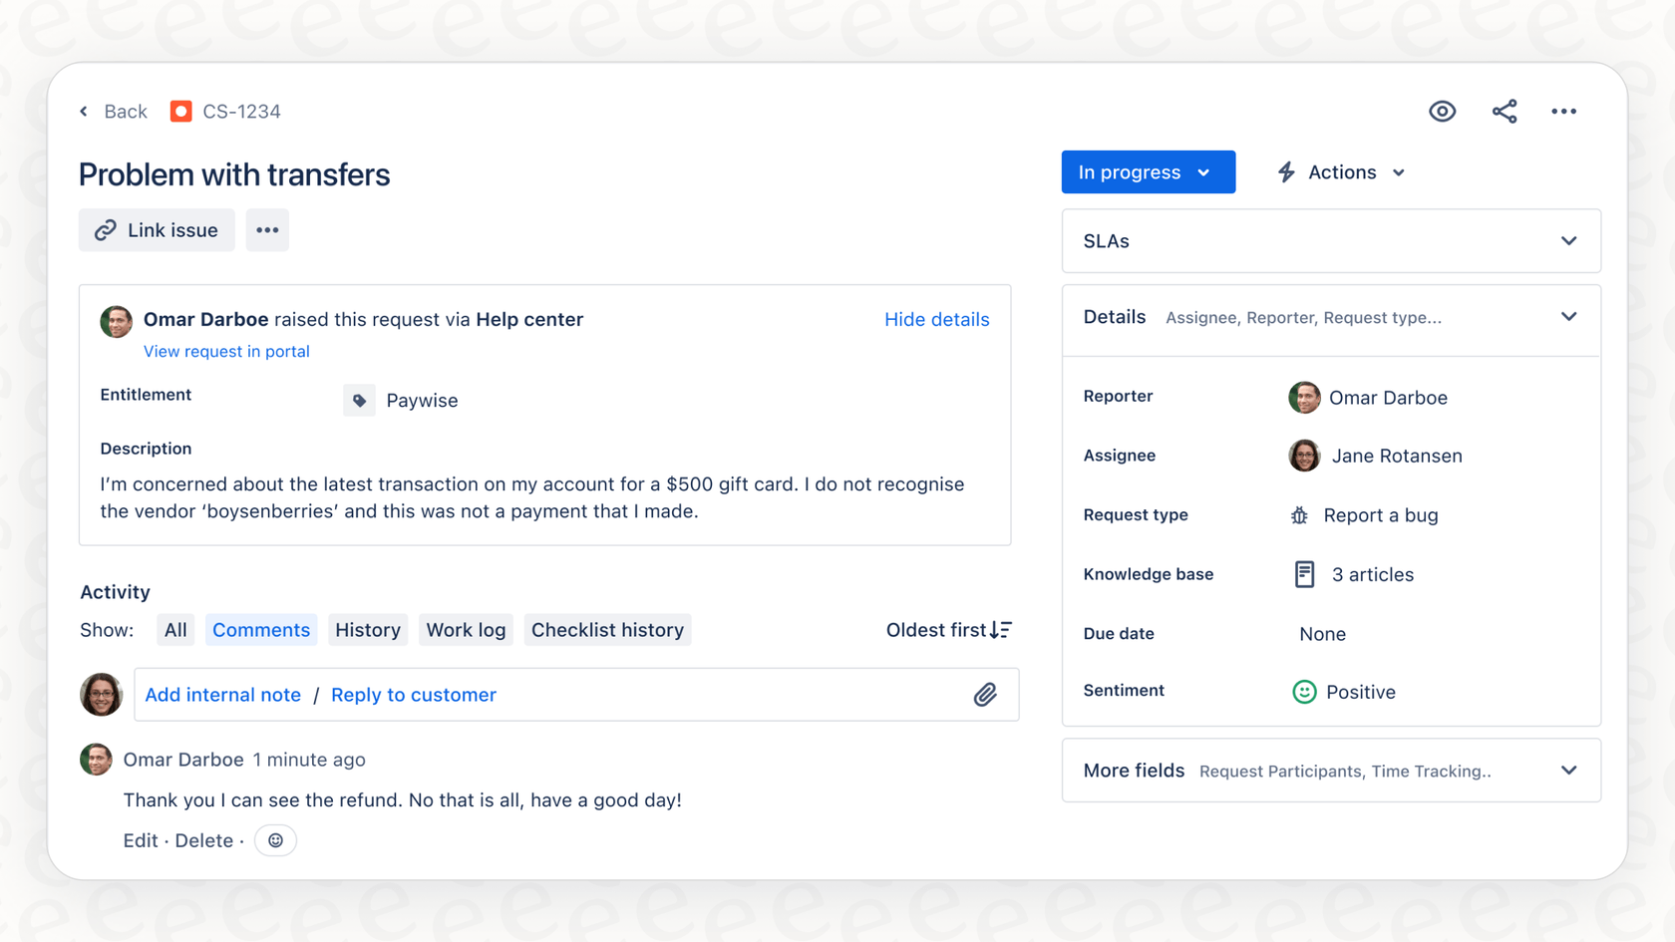This screenshot has width=1675, height=942.
Task: Click the Positive sentiment smiley icon
Action: [x=1303, y=691]
